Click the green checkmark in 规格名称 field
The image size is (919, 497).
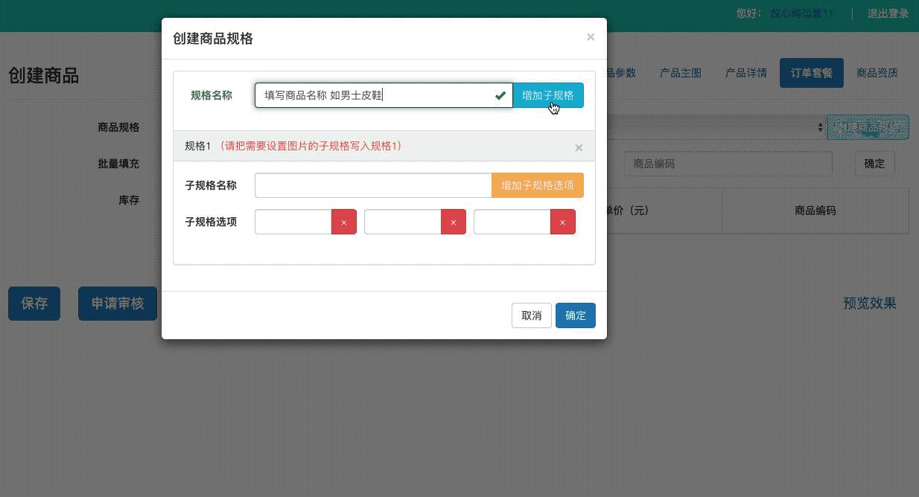500,95
